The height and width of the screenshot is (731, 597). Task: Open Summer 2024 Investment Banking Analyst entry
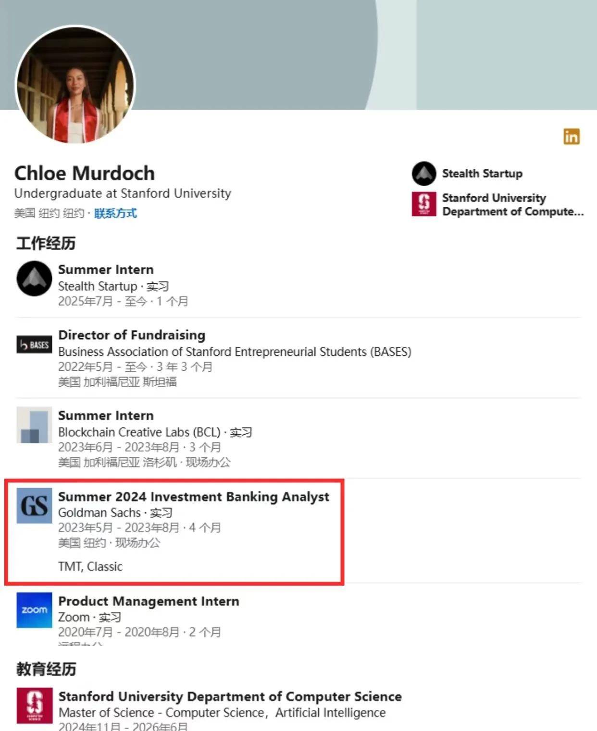pos(194,496)
